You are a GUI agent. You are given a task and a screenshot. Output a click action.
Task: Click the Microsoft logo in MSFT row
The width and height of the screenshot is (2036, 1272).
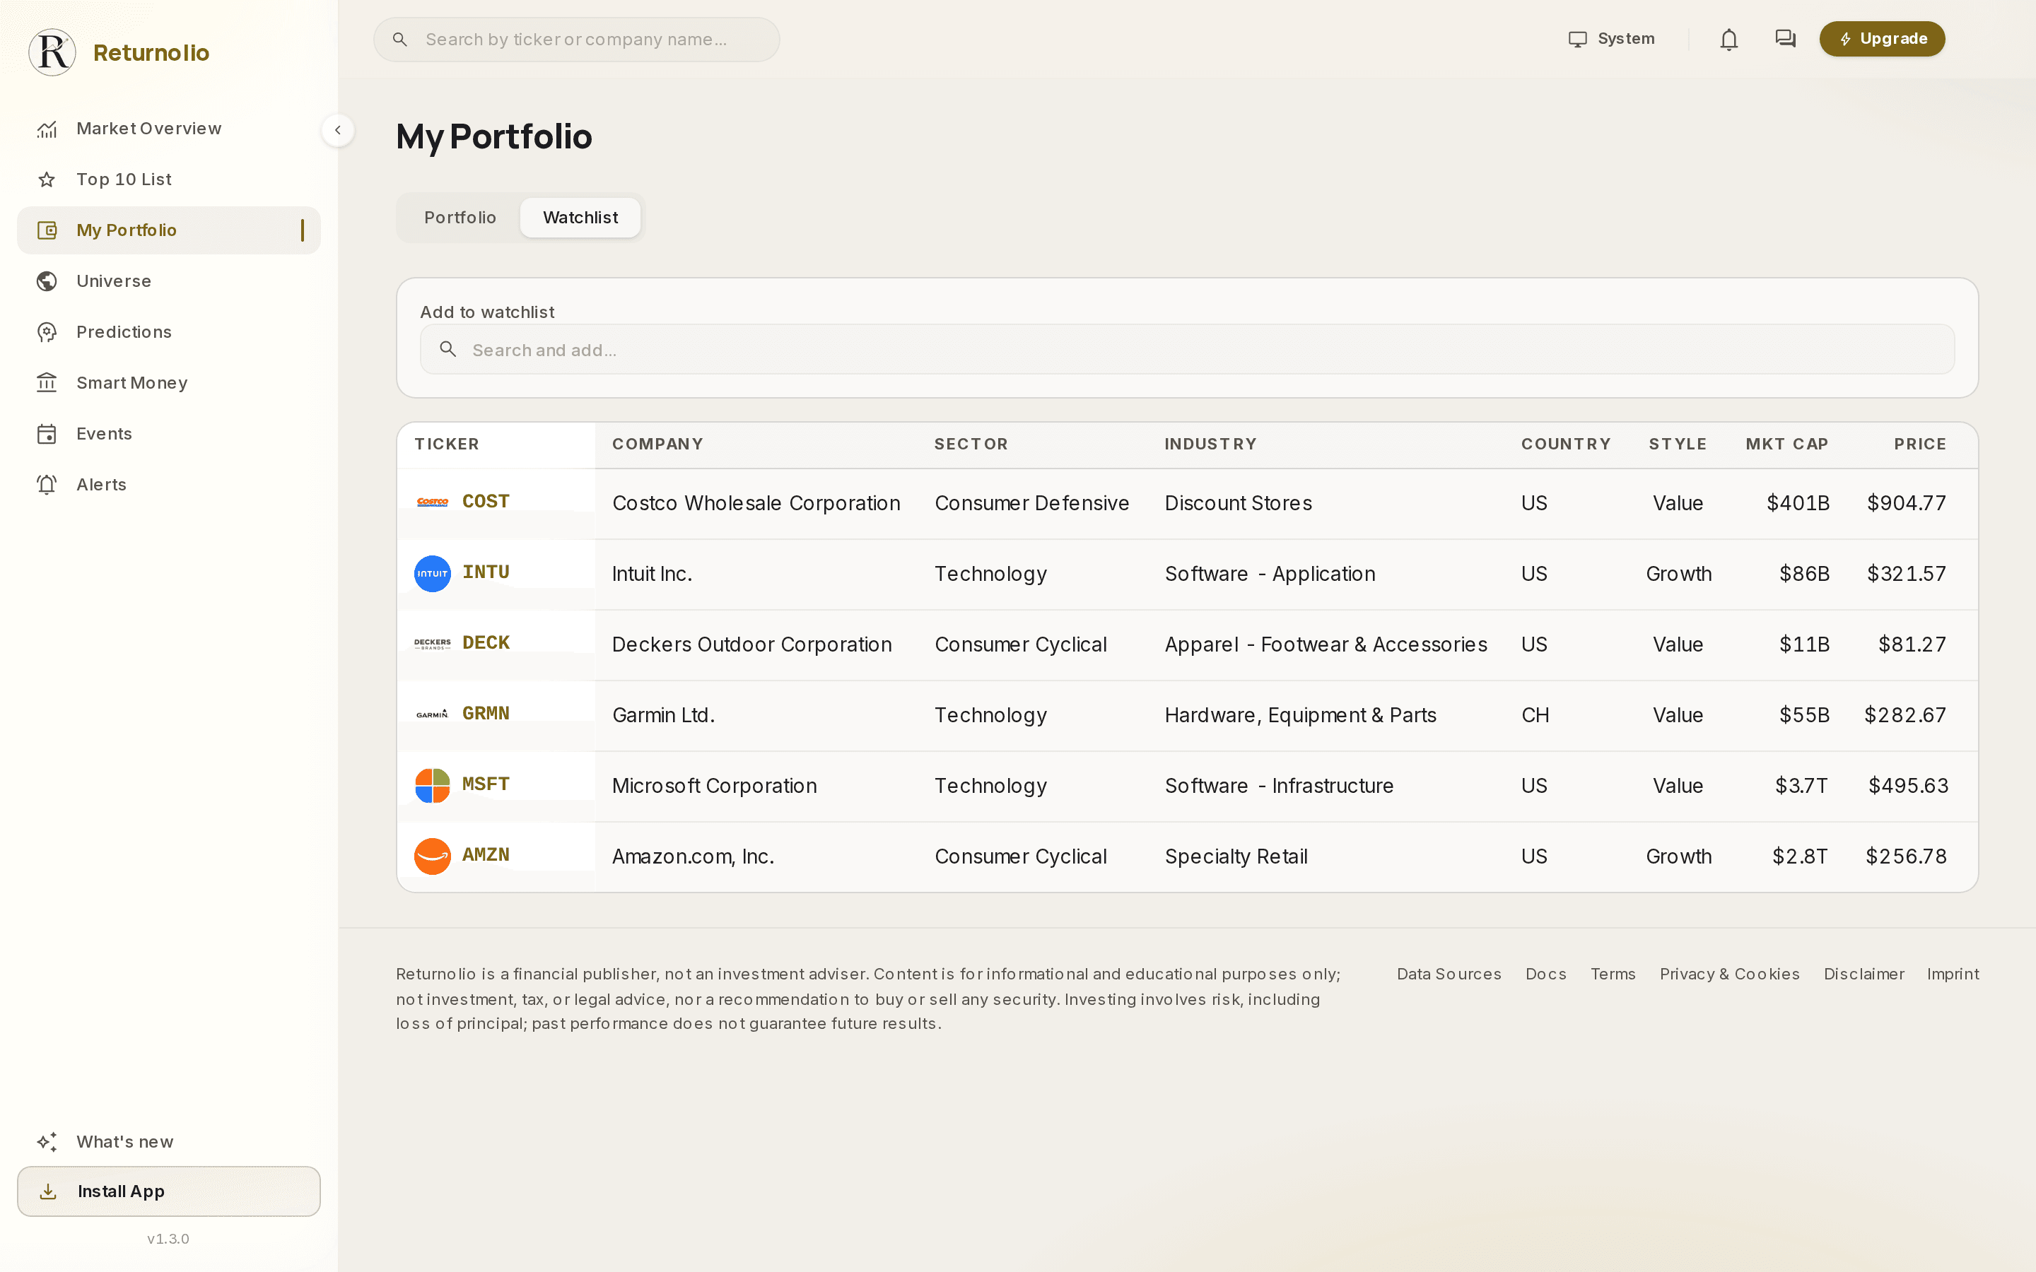[x=433, y=786]
